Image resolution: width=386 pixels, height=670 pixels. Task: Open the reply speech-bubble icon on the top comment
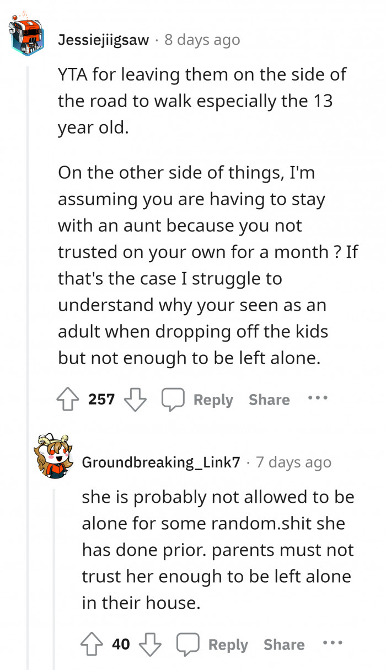pos(174,398)
